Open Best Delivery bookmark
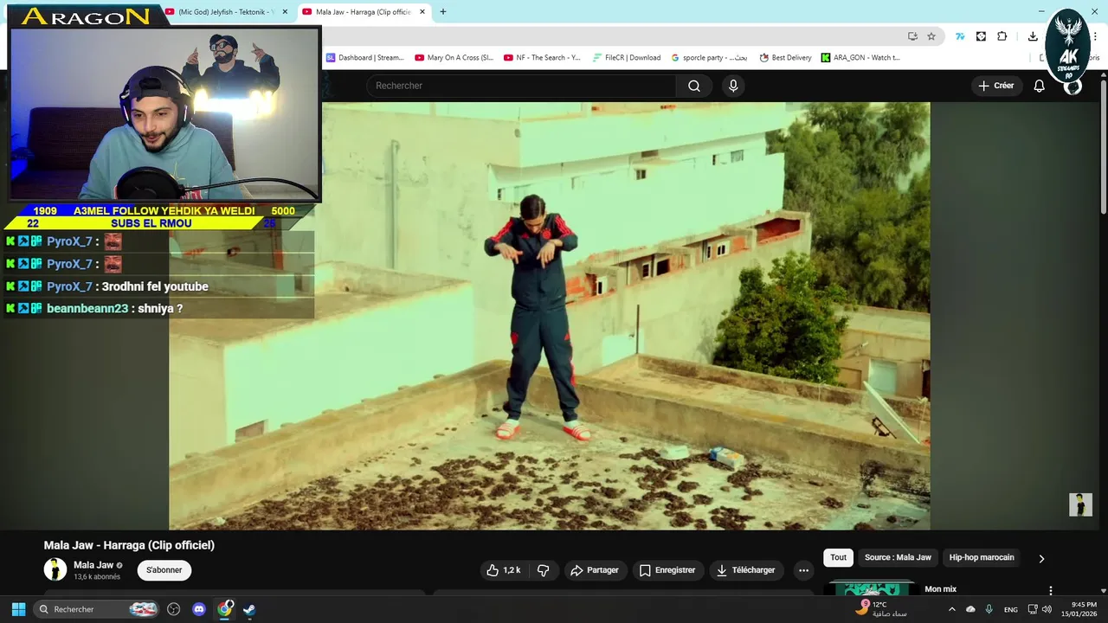Viewport: 1108px width, 623px height. tap(785, 58)
